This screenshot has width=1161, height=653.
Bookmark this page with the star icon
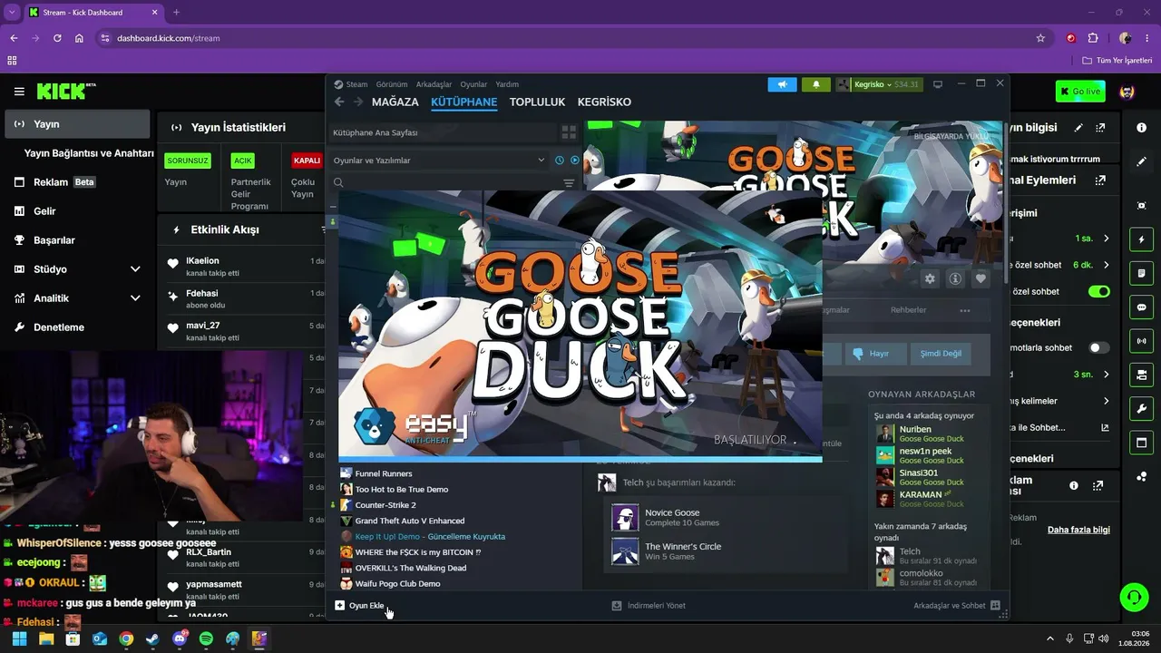click(x=1040, y=38)
